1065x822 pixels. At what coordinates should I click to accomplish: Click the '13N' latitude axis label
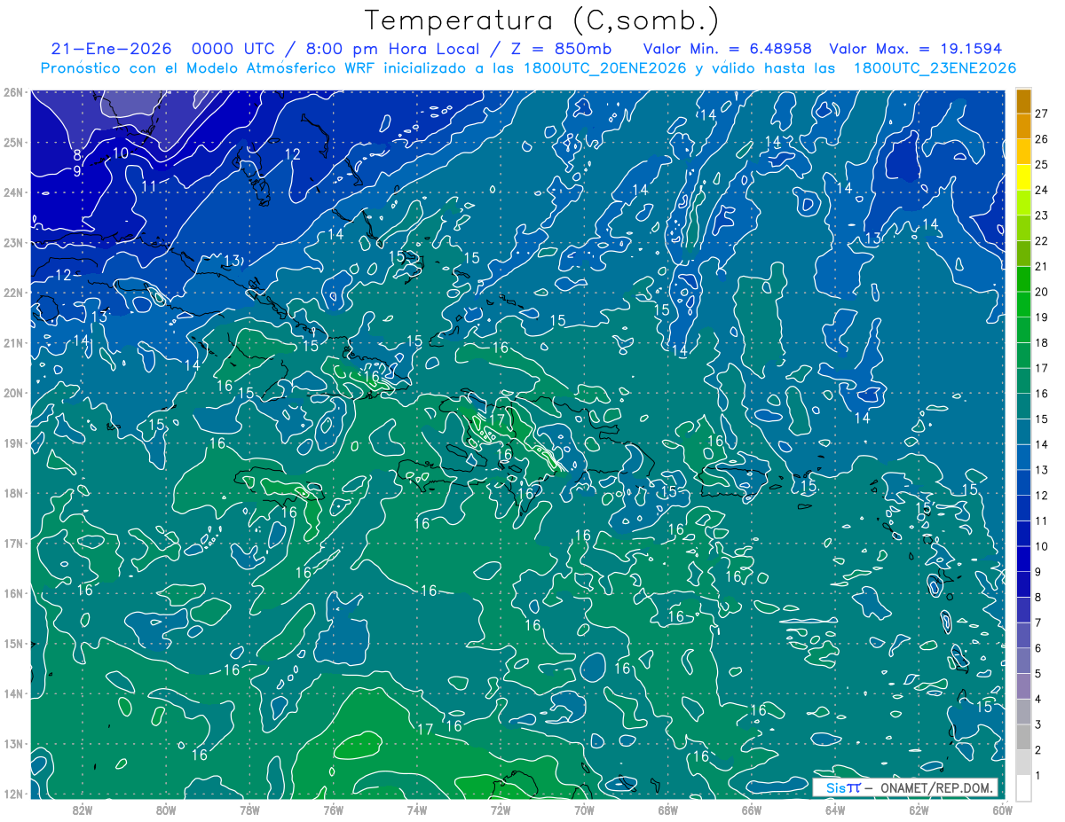[12, 743]
